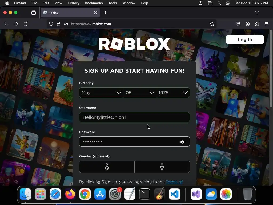
Task: Open the Window menu
Action: (x=129, y=3)
